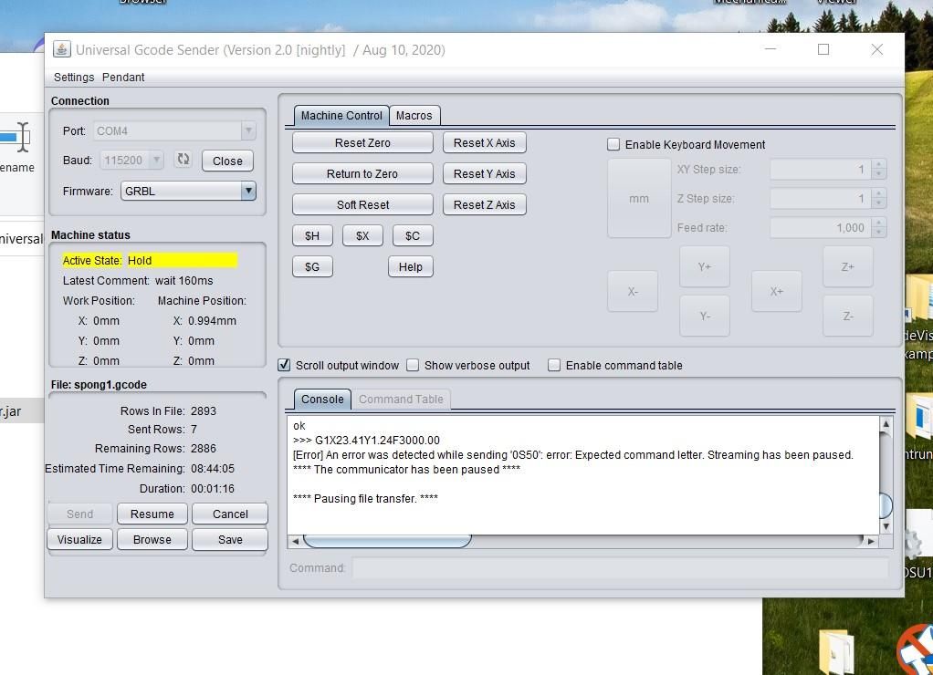This screenshot has width=933, height=675.
Task: Decrease the Z Step size spinner
Action: tap(879, 202)
